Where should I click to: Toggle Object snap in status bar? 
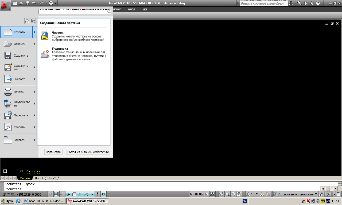tap(74, 194)
